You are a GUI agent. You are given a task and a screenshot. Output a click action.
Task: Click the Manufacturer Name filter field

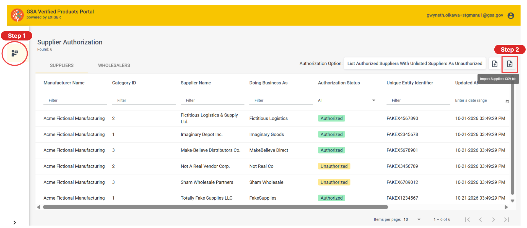tap(75, 100)
